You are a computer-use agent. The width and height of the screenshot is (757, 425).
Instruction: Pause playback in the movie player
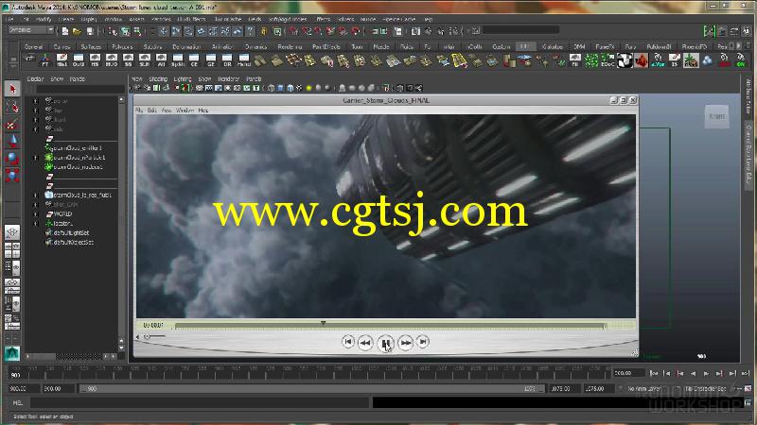coord(386,343)
